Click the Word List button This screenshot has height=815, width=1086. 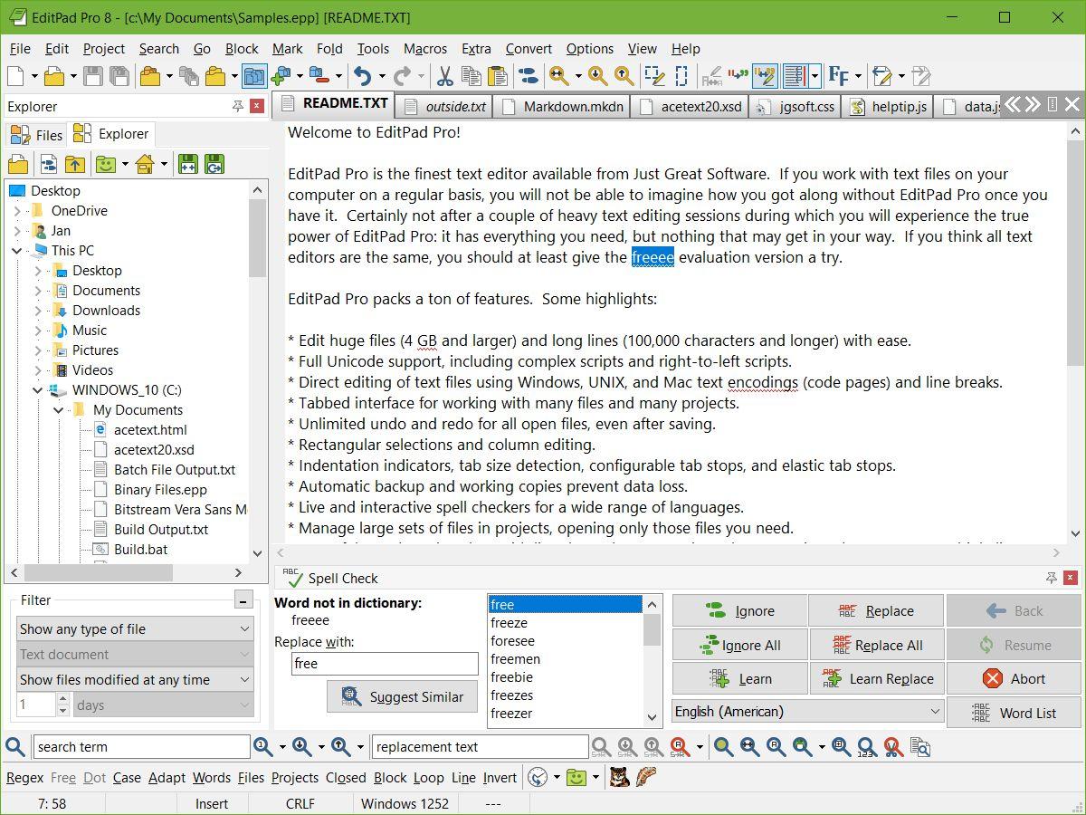tap(1015, 713)
